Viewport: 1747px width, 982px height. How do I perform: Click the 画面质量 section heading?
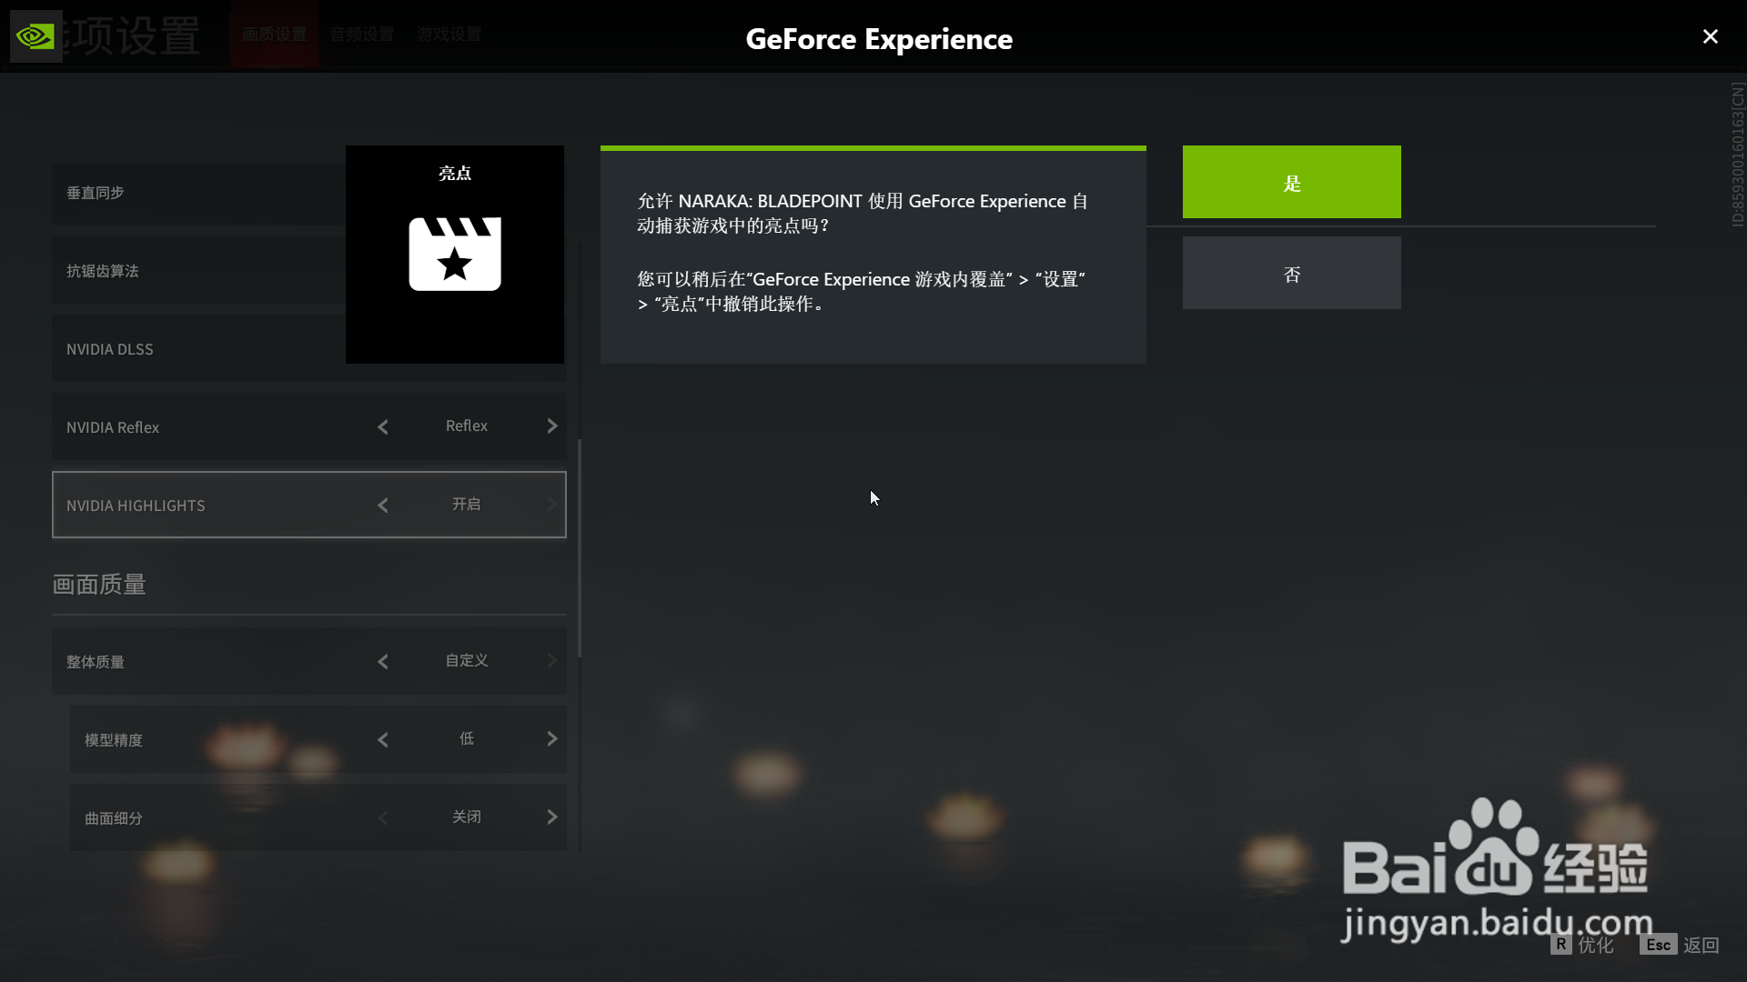[99, 585]
